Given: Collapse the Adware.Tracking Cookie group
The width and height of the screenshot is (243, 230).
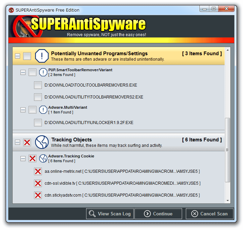Looking at the screenshot, I should (x=23, y=158).
